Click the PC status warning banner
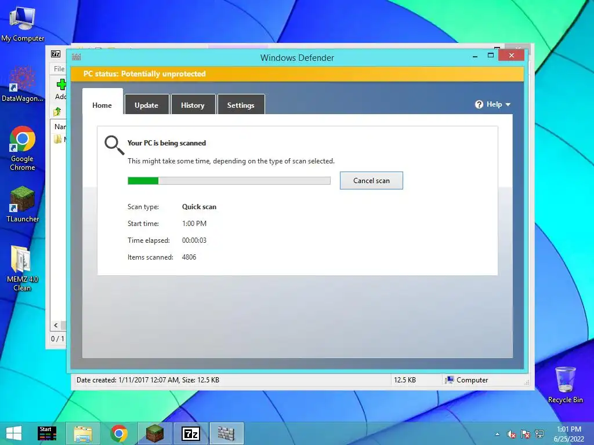The width and height of the screenshot is (594, 445). click(298, 74)
